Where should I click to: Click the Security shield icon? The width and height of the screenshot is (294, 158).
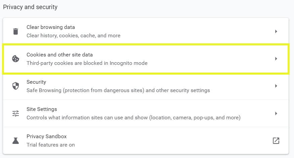[15, 86]
